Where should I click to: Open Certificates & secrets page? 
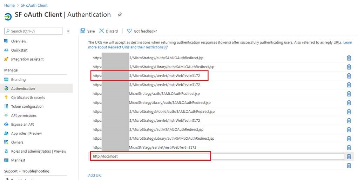coord(28,98)
